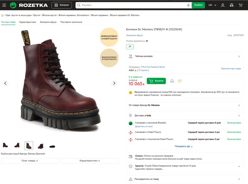This screenshot has height=184, width=248.
Task: Switch language from UA using the dropdown
Action: tap(212, 5)
